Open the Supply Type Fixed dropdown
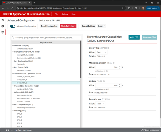 pyautogui.click(x=101, y=52)
